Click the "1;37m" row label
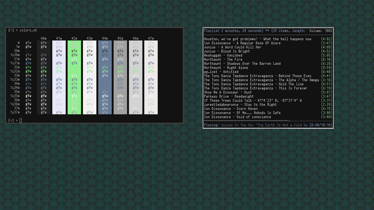 point(15,112)
